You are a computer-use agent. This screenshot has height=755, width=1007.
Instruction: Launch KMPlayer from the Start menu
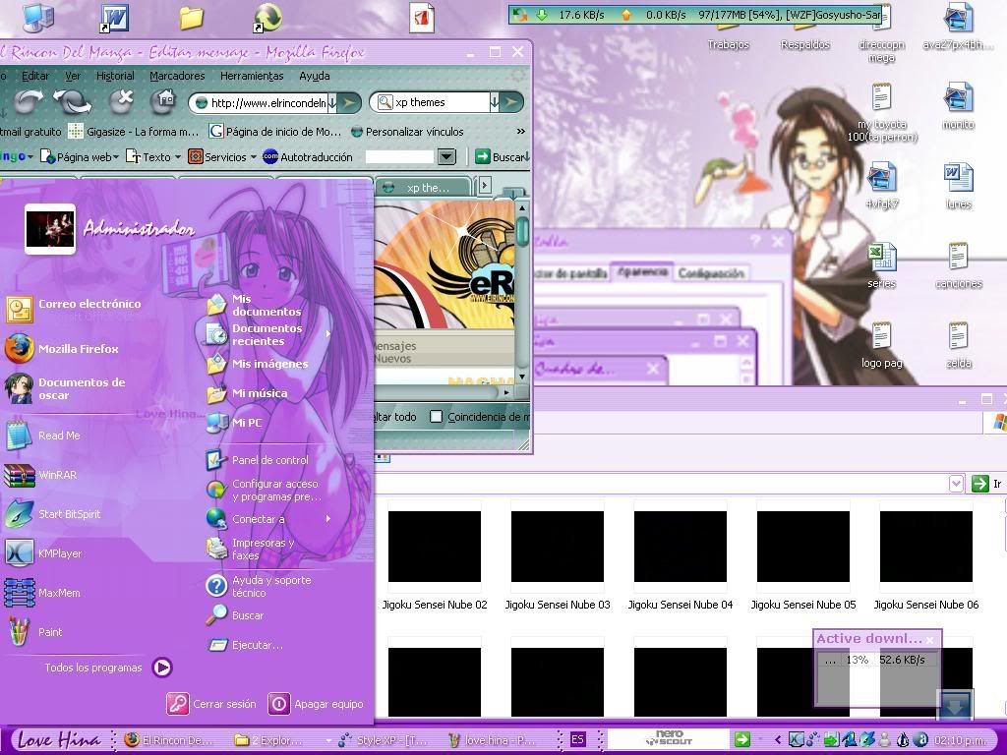(43, 553)
